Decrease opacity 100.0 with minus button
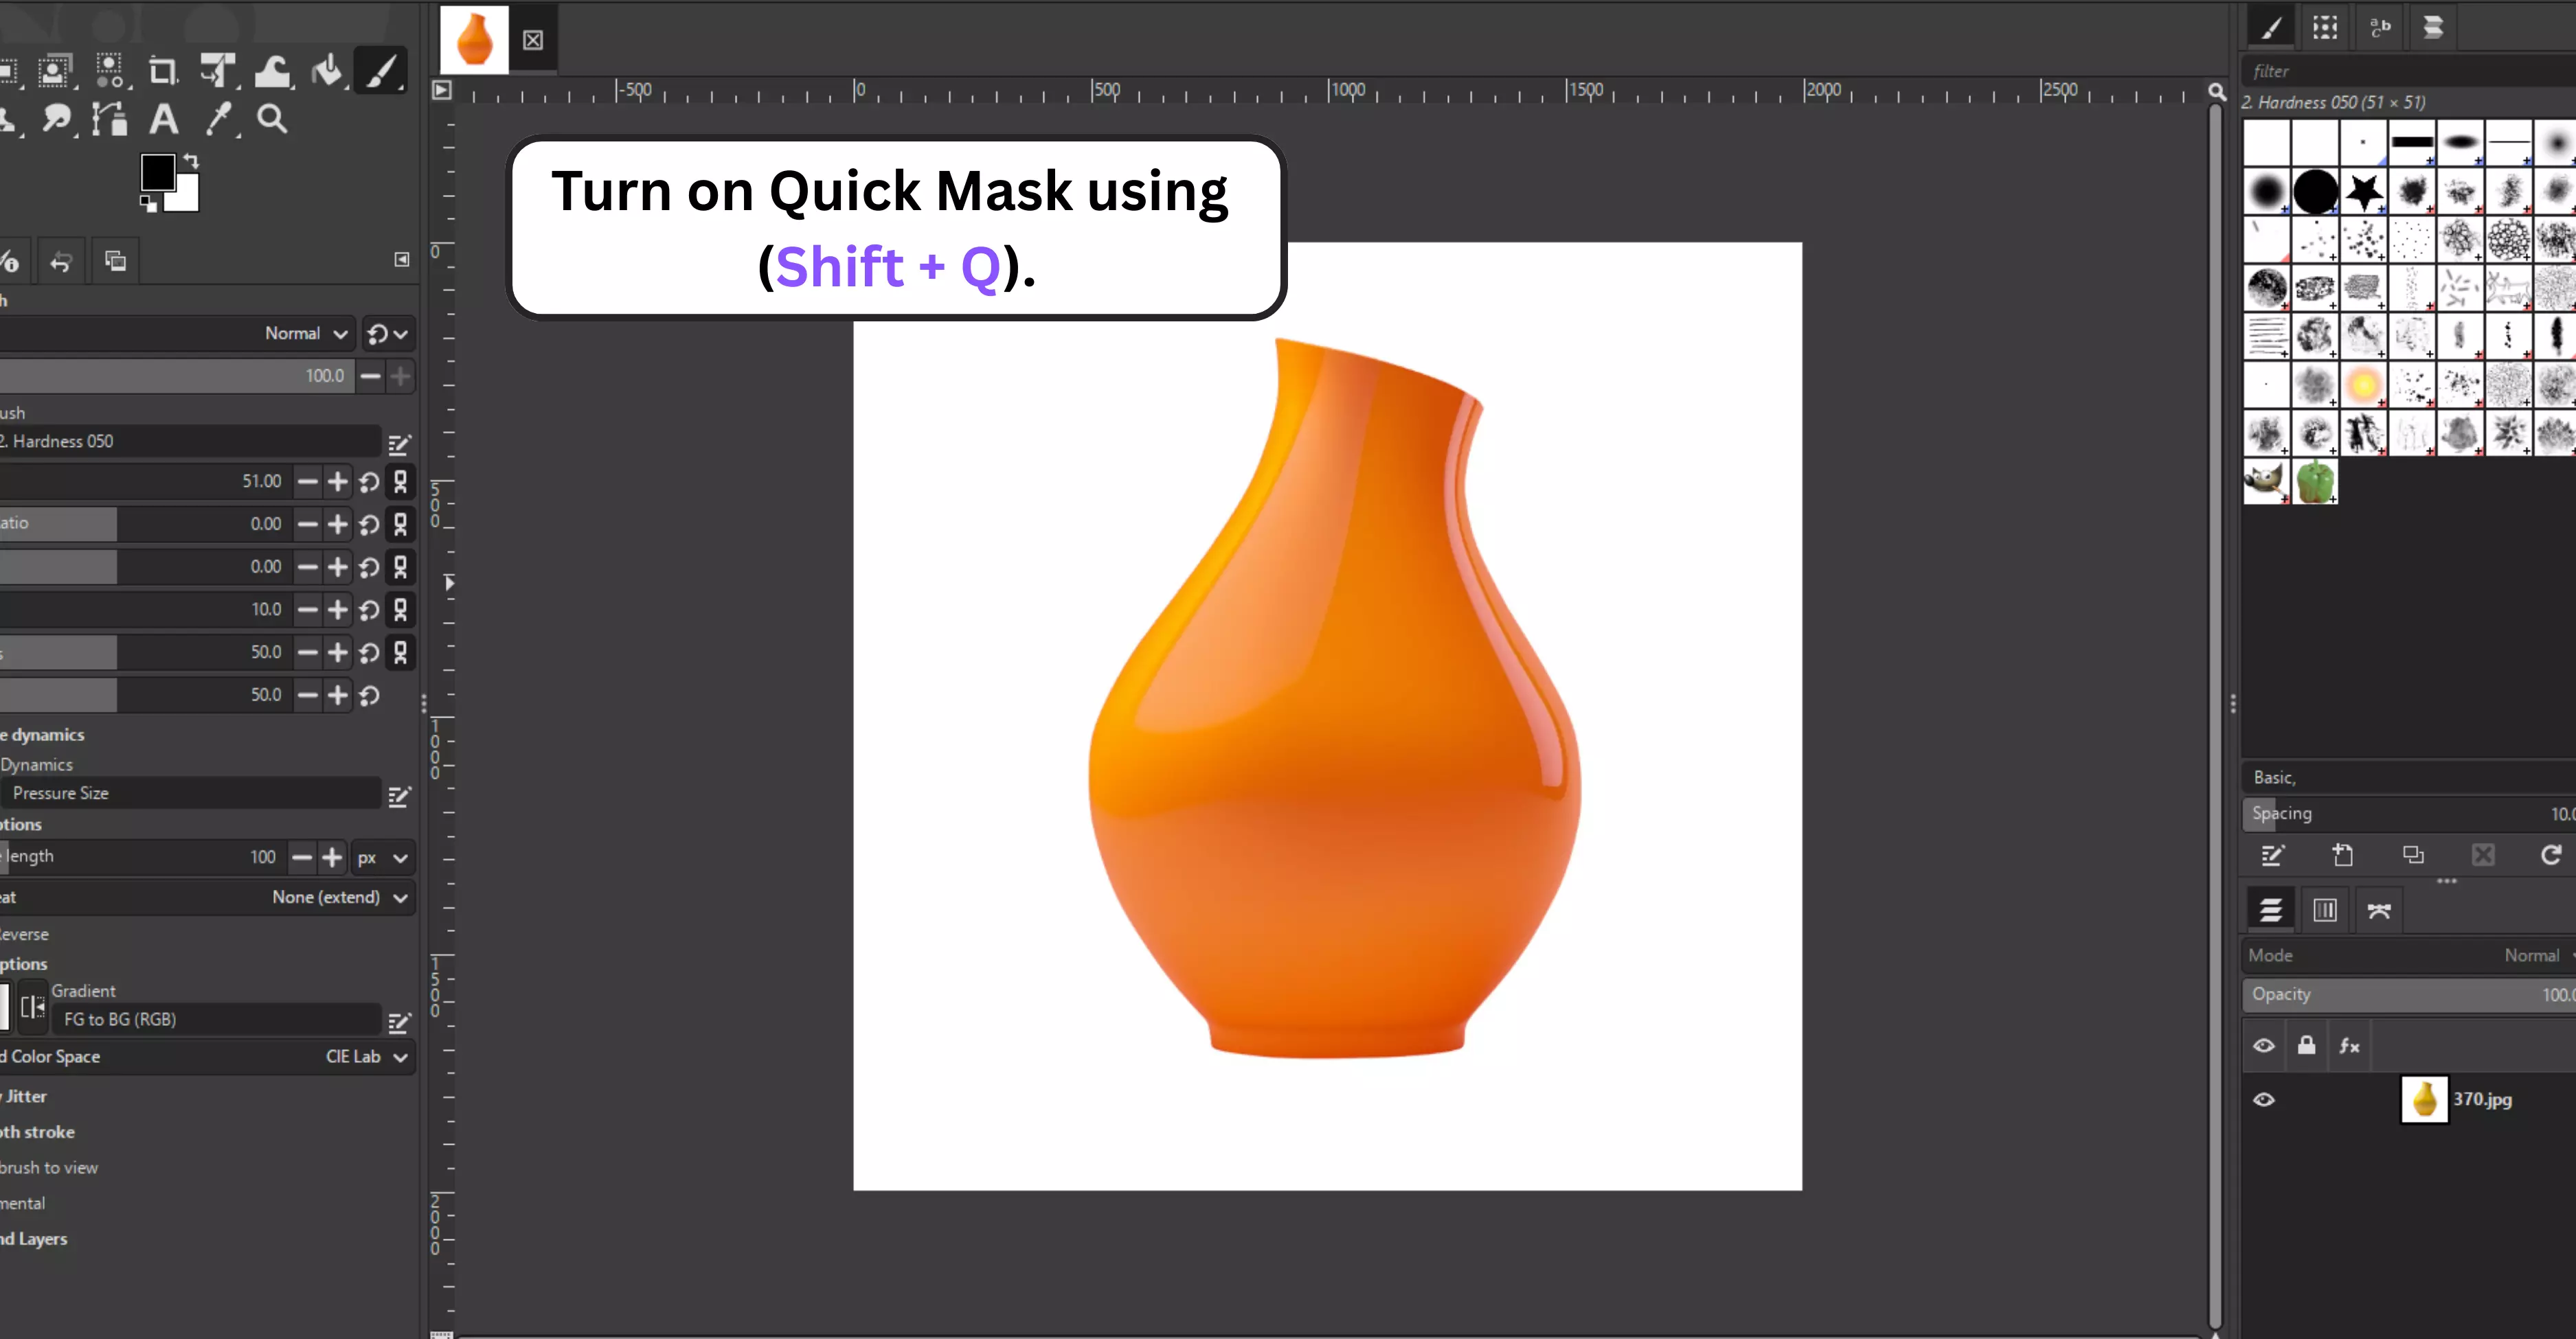The image size is (2576, 1339). coord(370,377)
